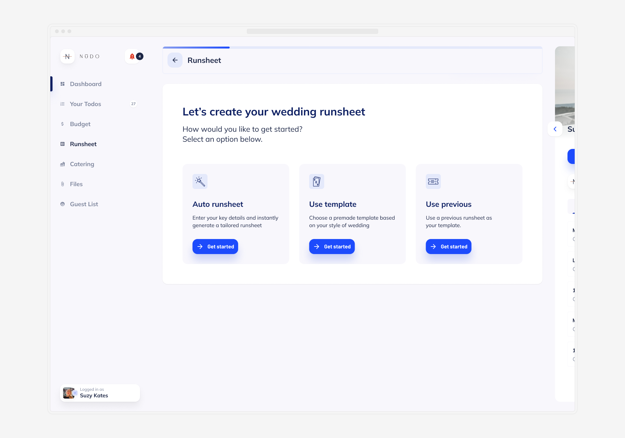Screen dimensions: 625x438
Task: Click the NUDO brand name text
Action: tap(89, 56)
